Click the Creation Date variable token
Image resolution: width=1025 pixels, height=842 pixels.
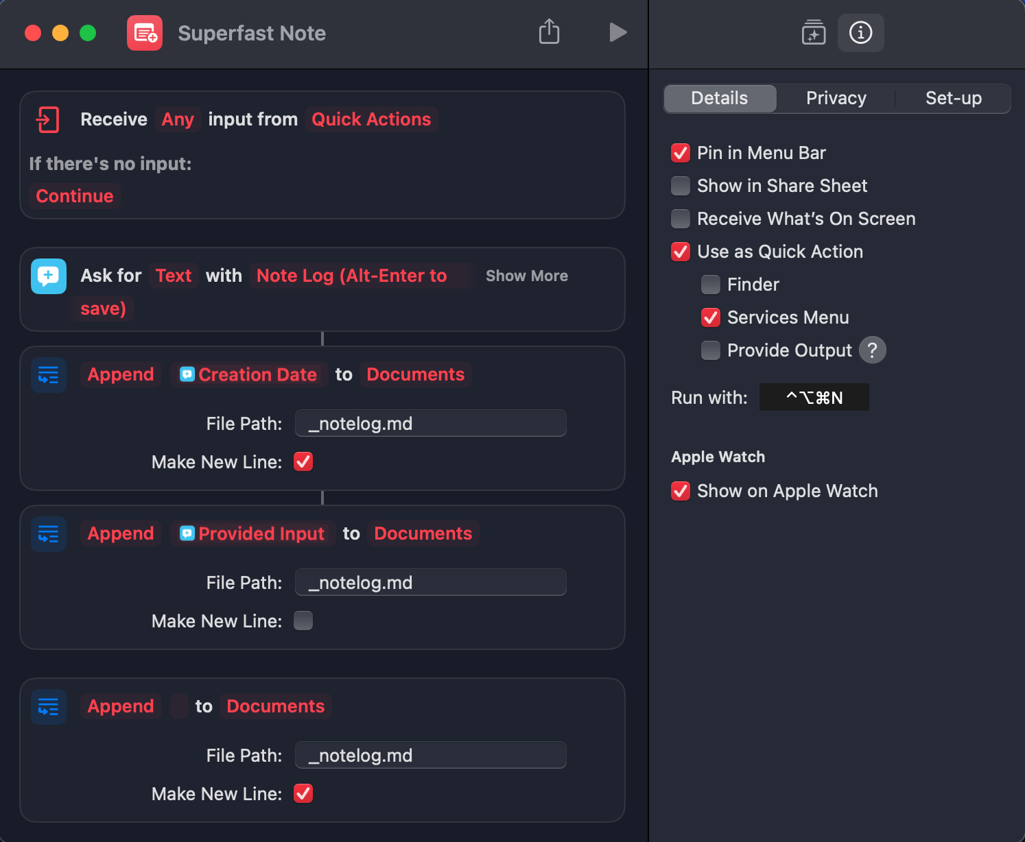pyautogui.click(x=248, y=374)
